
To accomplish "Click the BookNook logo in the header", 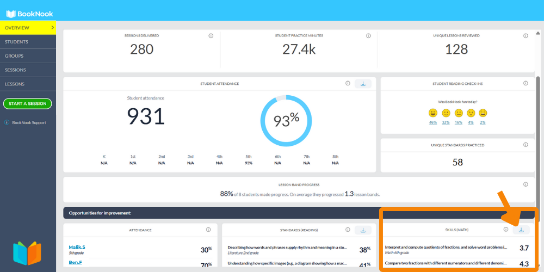I will (29, 14).
